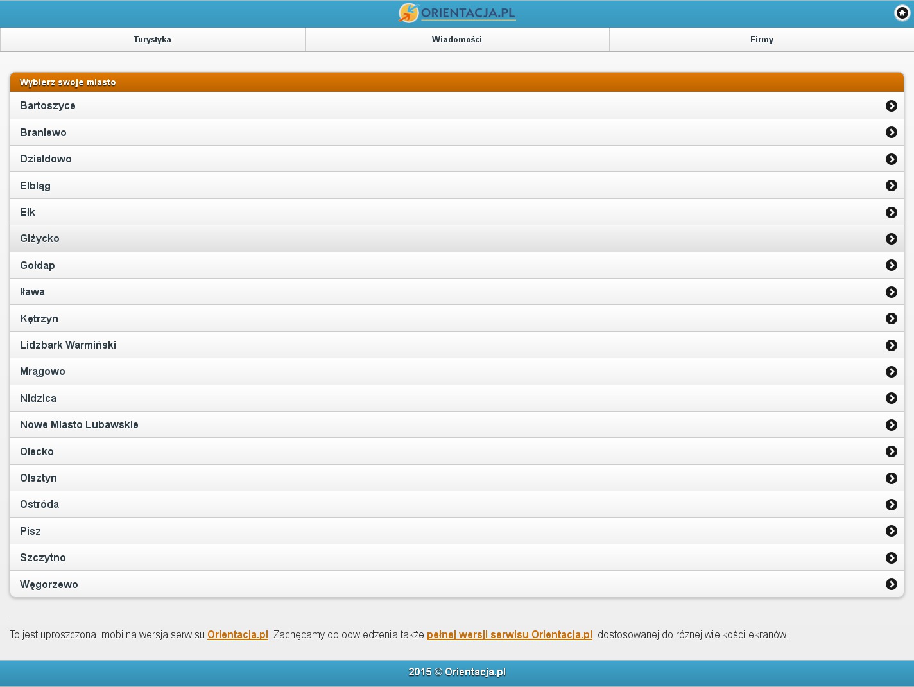Click the arrow icon in Giżycko row
This screenshot has width=914, height=687.
point(891,239)
